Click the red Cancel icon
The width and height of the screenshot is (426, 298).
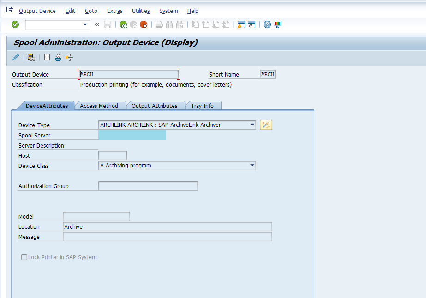click(144, 25)
